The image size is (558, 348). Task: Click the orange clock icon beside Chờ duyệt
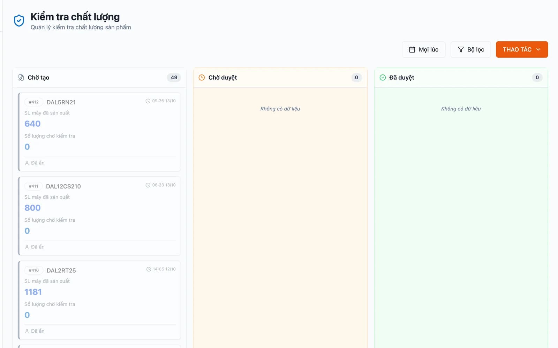[x=202, y=78]
